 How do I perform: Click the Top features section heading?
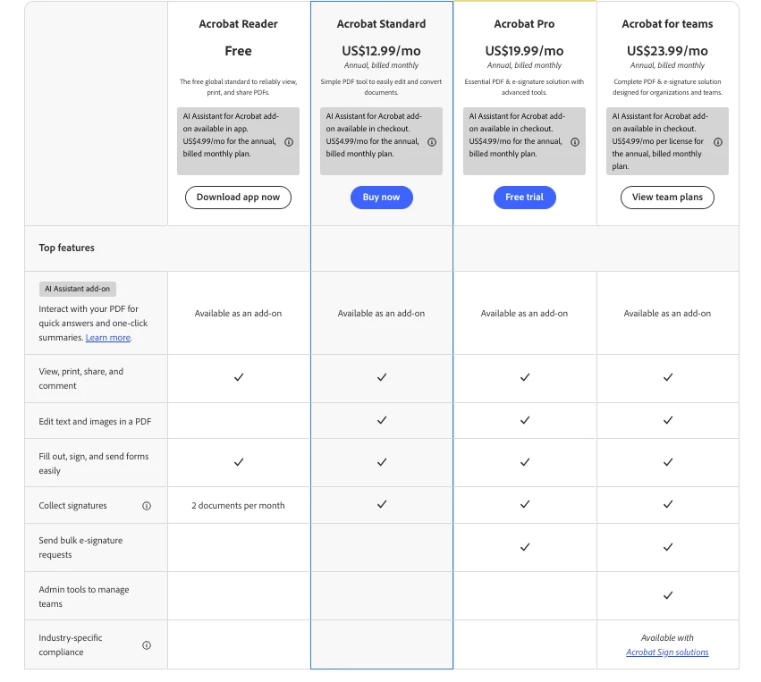click(x=66, y=248)
